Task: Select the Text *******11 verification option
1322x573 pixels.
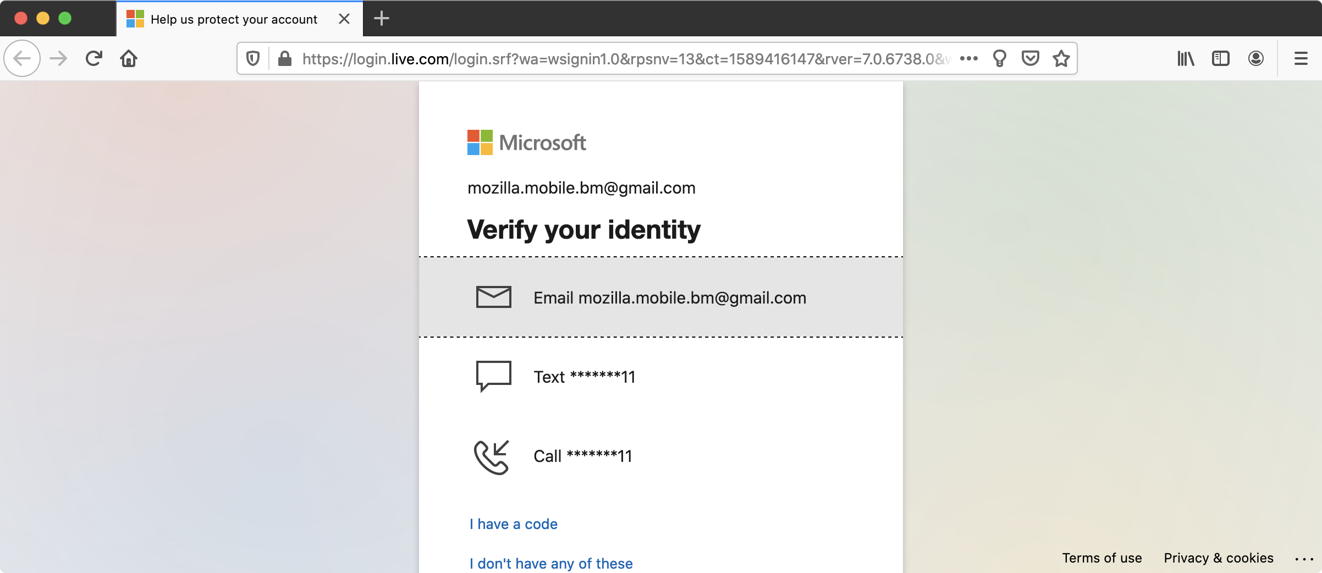Action: [x=584, y=377]
